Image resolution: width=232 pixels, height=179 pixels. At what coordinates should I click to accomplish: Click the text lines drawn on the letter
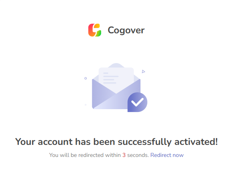click(x=111, y=78)
